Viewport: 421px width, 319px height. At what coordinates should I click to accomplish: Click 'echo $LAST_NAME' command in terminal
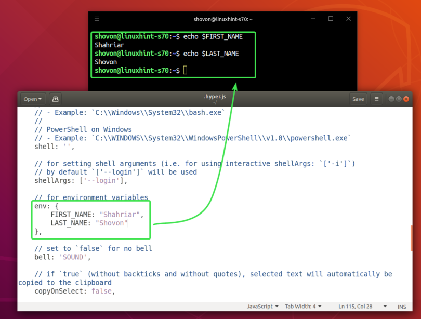tap(211, 54)
